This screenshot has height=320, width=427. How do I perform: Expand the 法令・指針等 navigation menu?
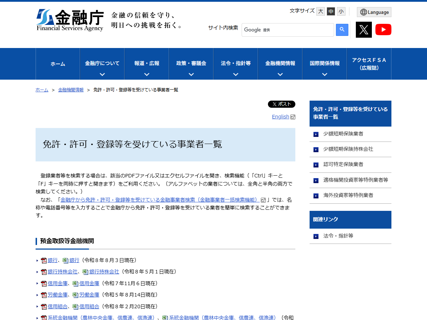coord(236,64)
